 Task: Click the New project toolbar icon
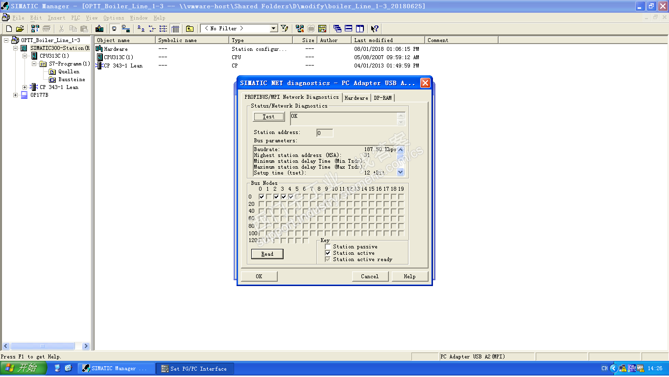coord(9,29)
